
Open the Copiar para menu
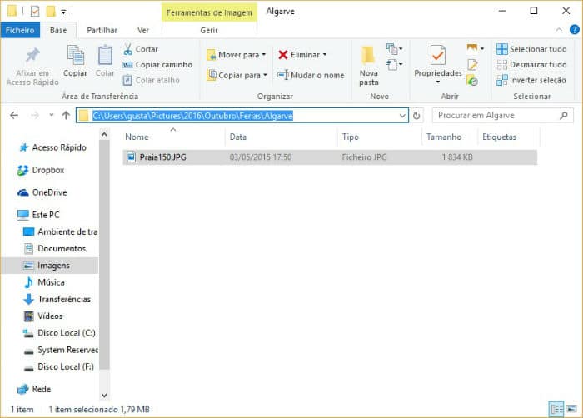pos(237,75)
